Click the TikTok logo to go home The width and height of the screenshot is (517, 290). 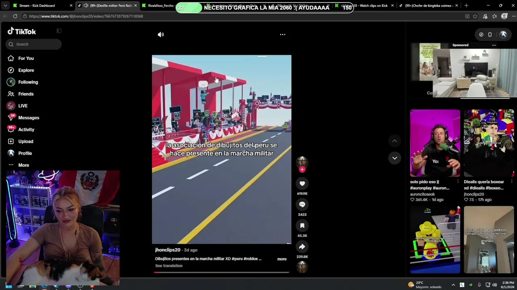tap(22, 31)
